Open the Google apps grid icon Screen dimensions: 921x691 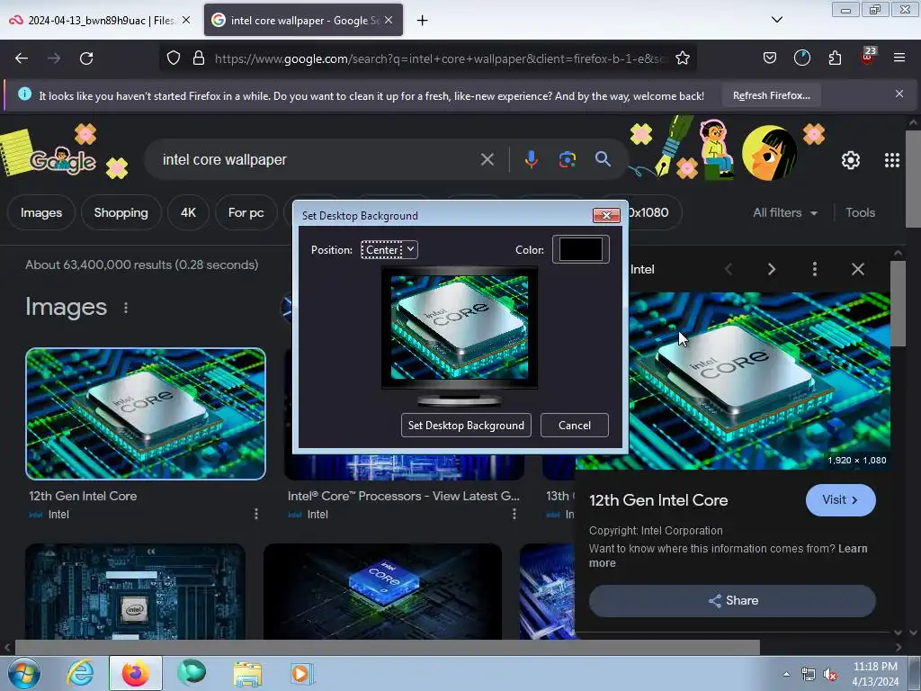(891, 160)
